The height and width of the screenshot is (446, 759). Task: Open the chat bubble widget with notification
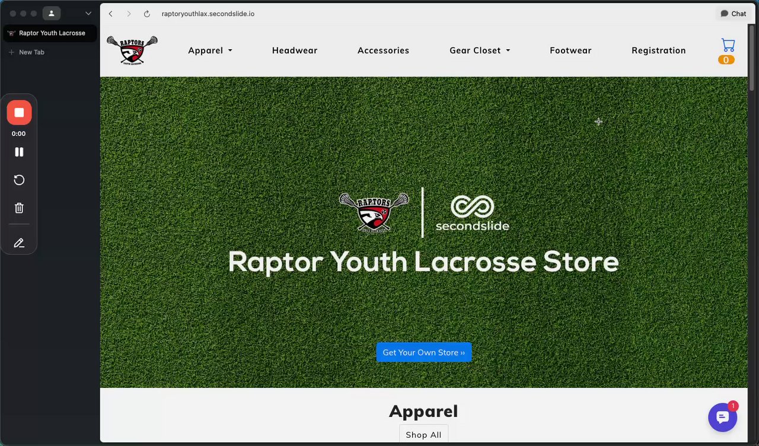coord(722,418)
